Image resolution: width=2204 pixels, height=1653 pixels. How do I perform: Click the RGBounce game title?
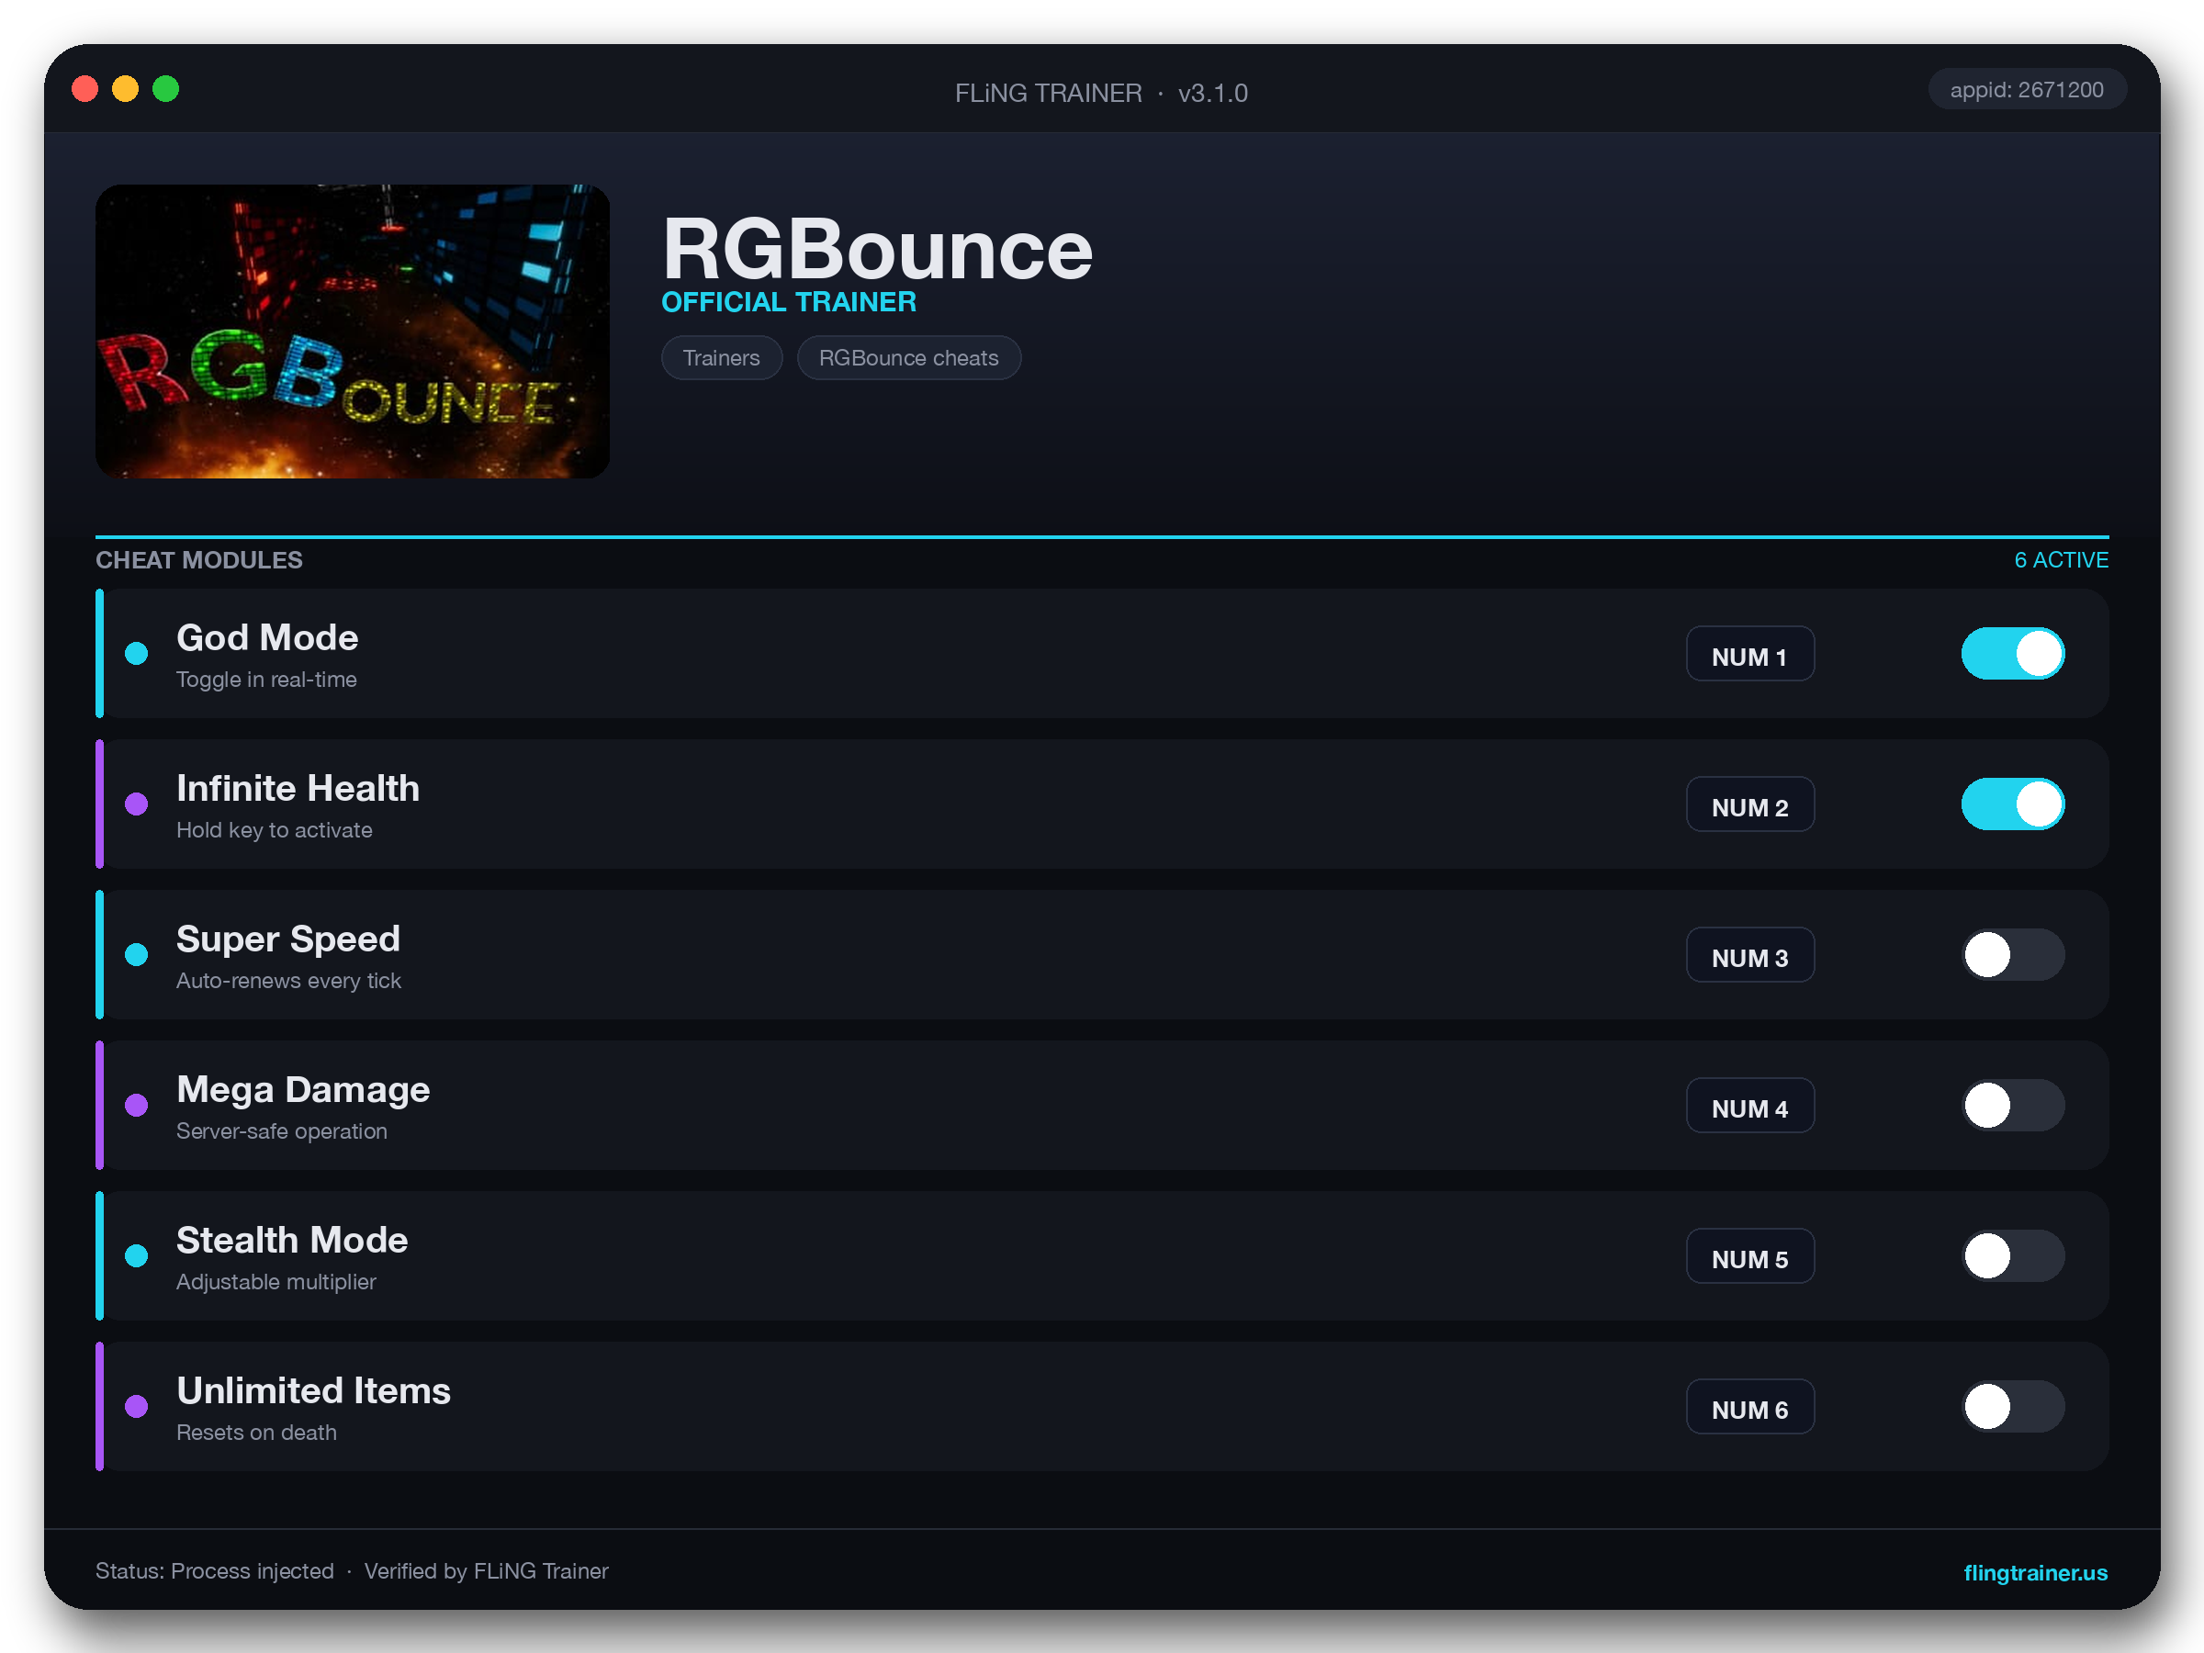pos(877,249)
